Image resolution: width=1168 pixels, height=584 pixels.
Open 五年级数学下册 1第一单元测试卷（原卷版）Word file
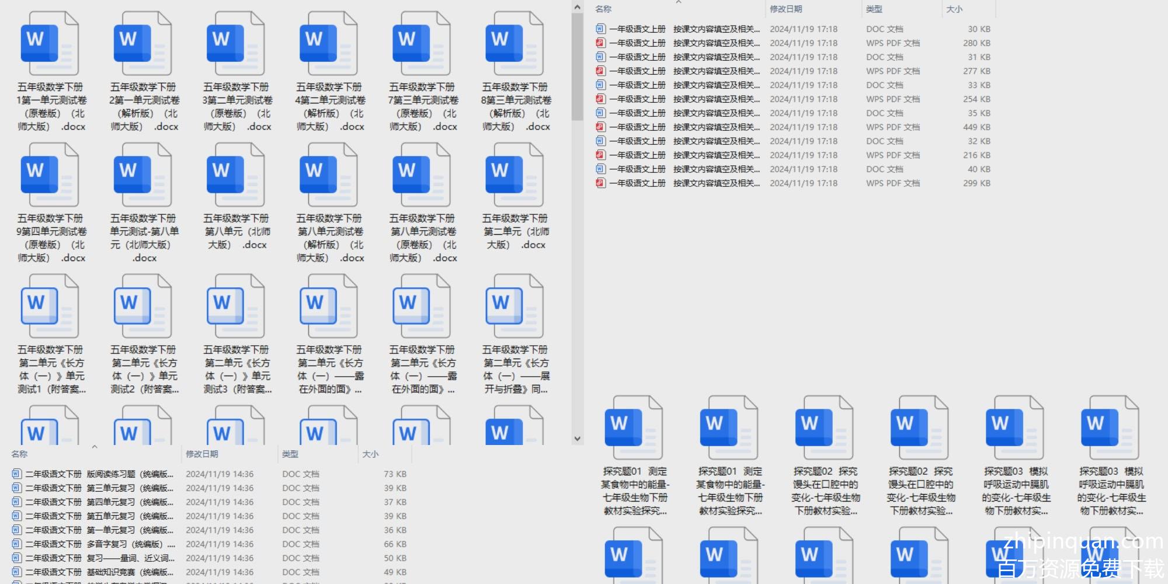[x=50, y=44]
